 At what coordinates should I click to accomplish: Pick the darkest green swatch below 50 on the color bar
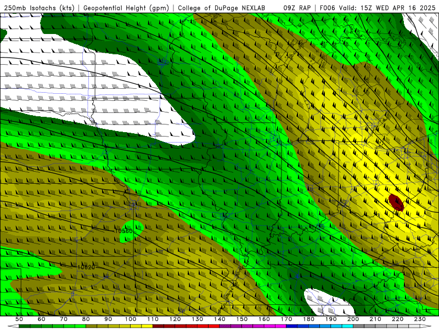[x=24, y=326]
